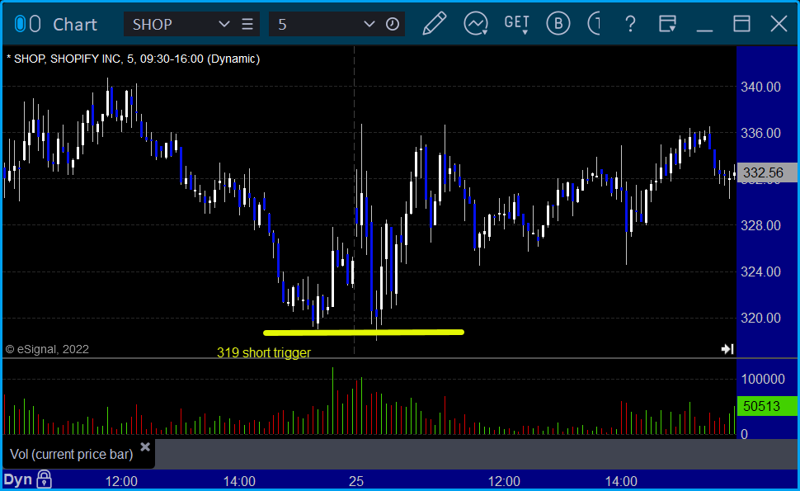Click the 336.00 price axis label
The width and height of the screenshot is (800, 491).
(x=760, y=133)
